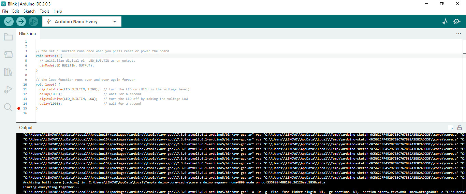Open the Edit menu
The image size is (466, 194).
(x=16, y=11)
